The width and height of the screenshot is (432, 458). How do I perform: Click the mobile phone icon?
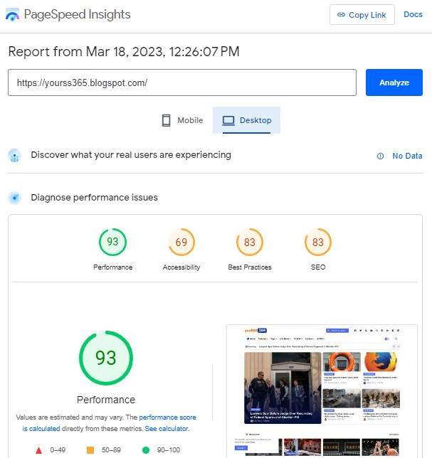pyautogui.click(x=166, y=120)
